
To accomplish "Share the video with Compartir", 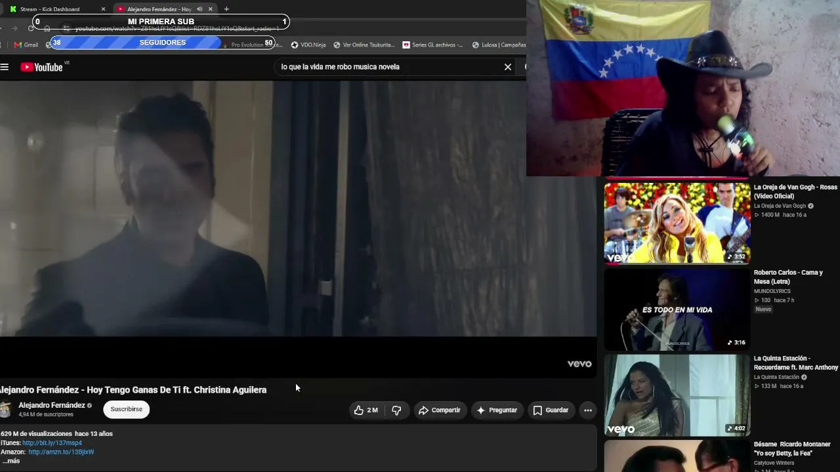I will pyautogui.click(x=440, y=410).
